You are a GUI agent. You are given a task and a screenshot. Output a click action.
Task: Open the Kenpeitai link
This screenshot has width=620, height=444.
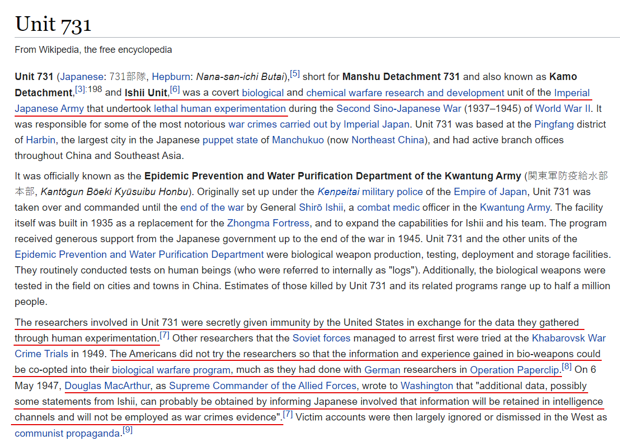coord(338,192)
